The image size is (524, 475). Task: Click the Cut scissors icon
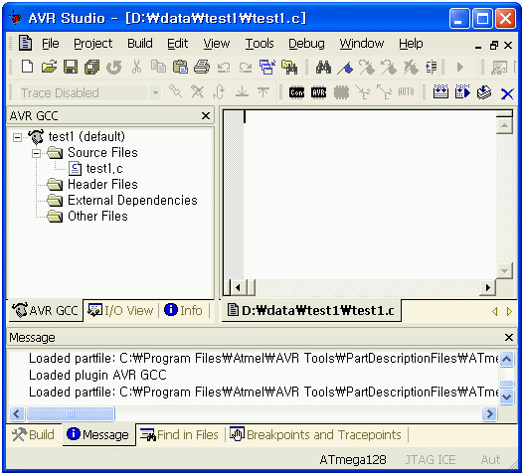click(136, 67)
